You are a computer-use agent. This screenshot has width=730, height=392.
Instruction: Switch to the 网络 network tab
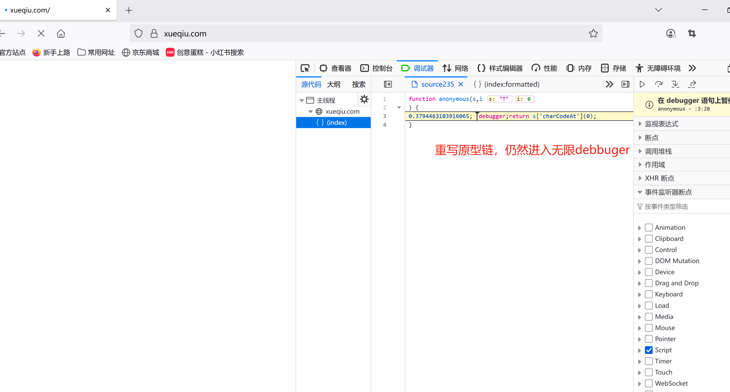(456, 68)
